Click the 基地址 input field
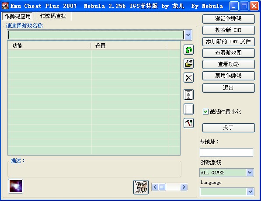This screenshot has height=201, width=261. coord(226,152)
